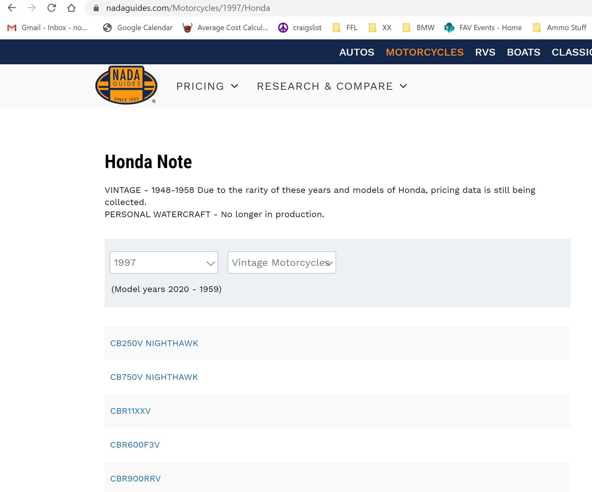Open the Google Calendar bookmark
The width and height of the screenshot is (592, 492).
click(138, 28)
